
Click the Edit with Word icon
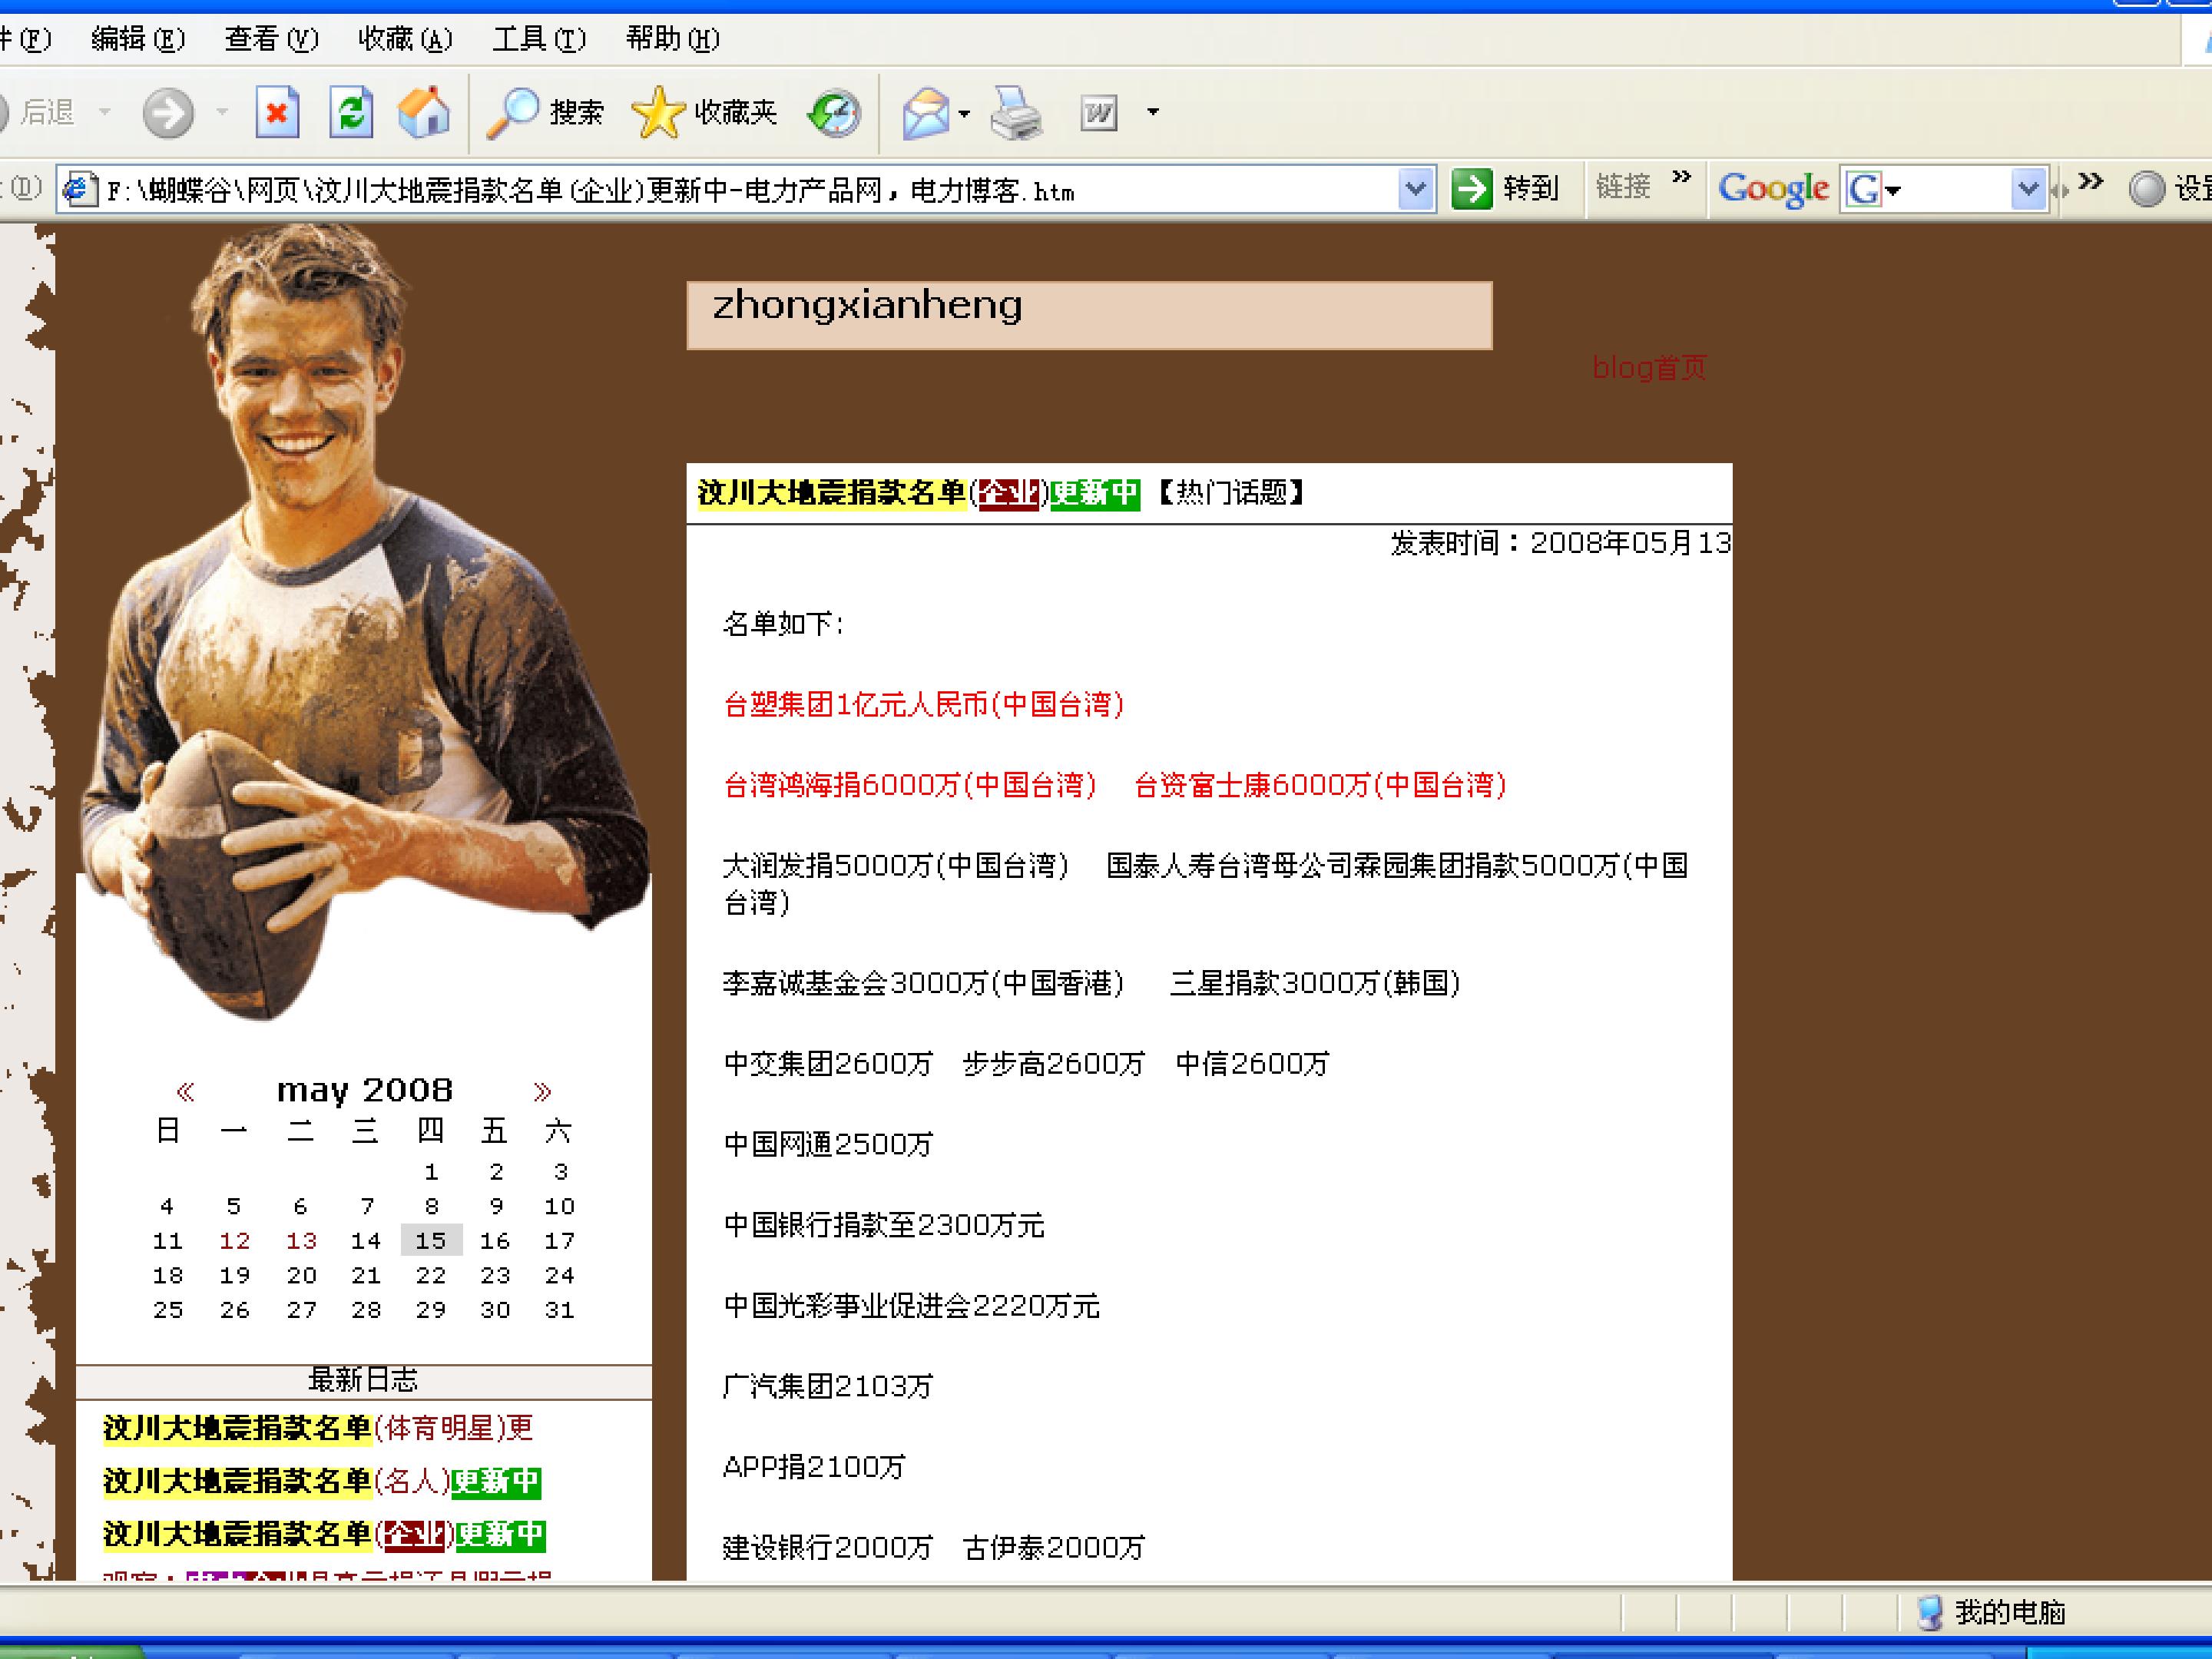[1099, 112]
